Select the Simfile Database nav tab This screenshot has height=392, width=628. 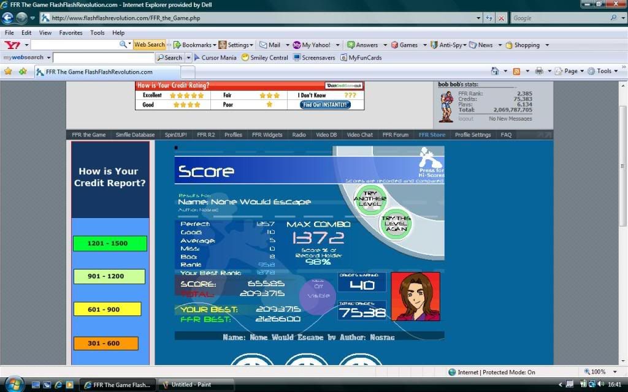coord(135,135)
